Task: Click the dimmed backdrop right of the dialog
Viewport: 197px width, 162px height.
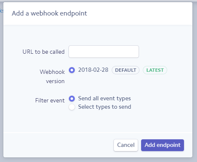Action: point(195,81)
